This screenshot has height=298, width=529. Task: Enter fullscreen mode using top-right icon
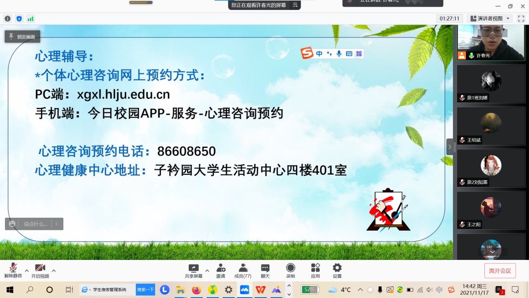click(x=521, y=19)
